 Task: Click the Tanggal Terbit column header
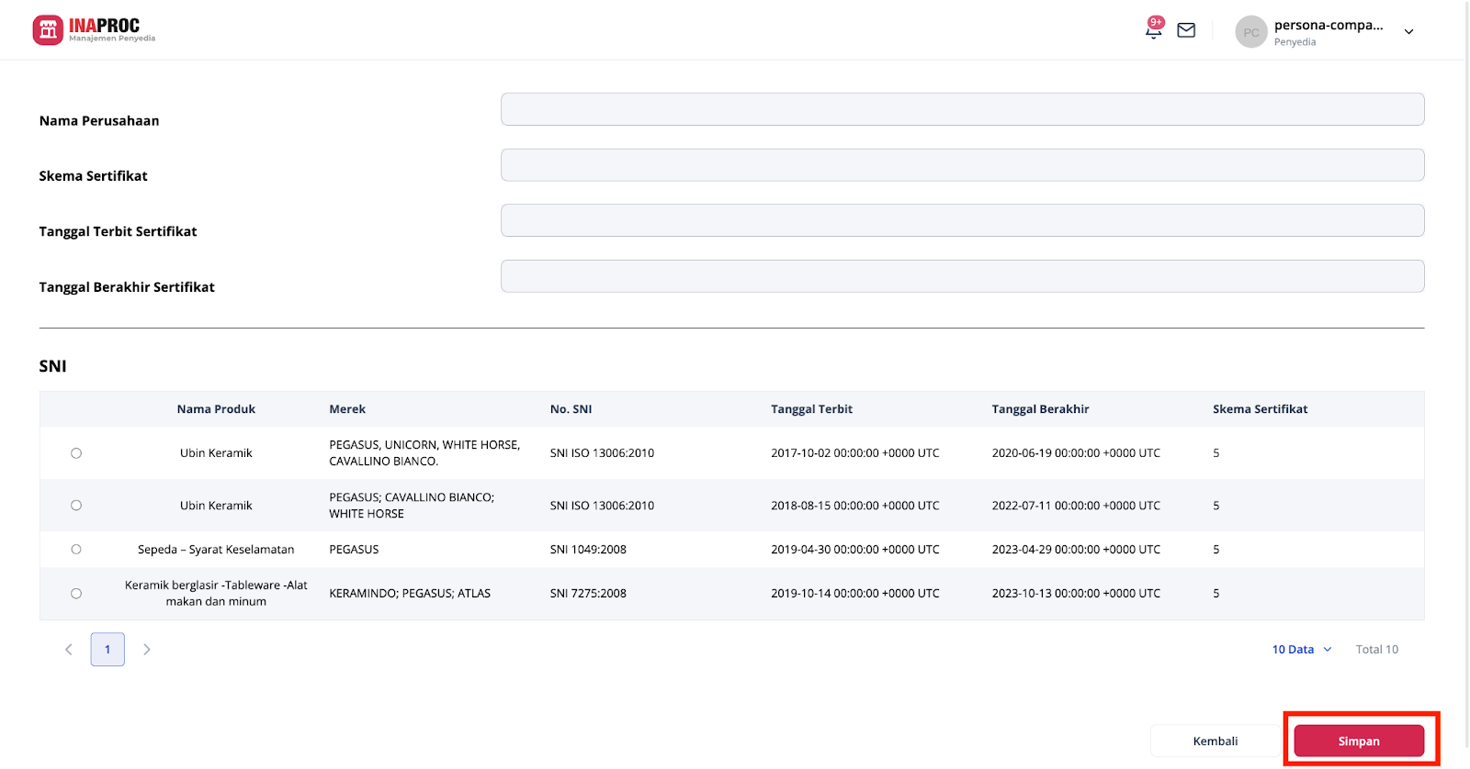(811, 409)
